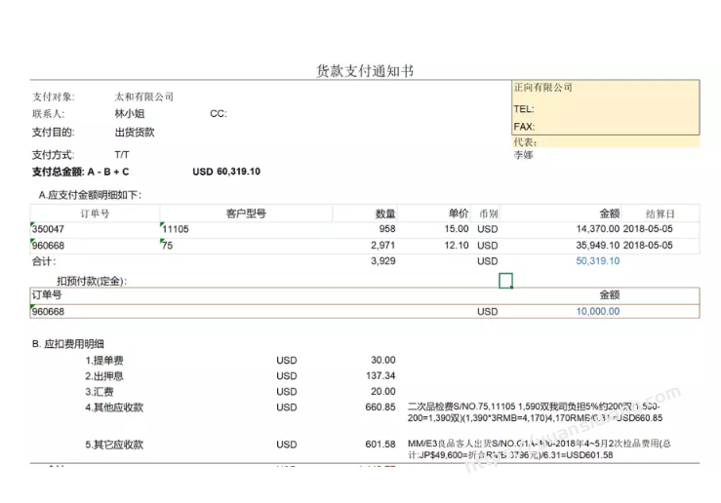The width and height of the screenshot is (721, 503).
Task: Click the company name 正向有限公司
Action: pos(543,88)
